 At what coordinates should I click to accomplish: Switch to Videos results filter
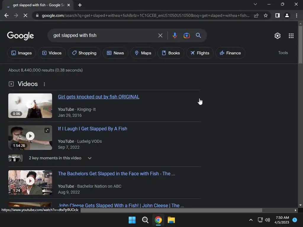52,53
